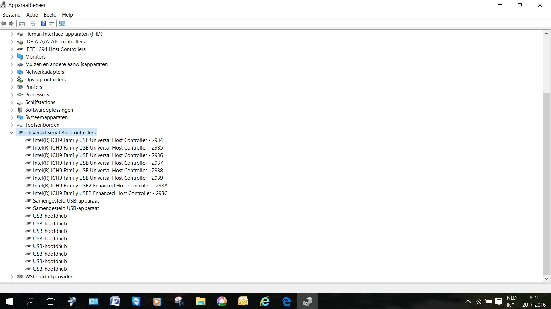Click the Processors chip icon
Viewport: 551px width, 309px height.
[x=20, y=95]
